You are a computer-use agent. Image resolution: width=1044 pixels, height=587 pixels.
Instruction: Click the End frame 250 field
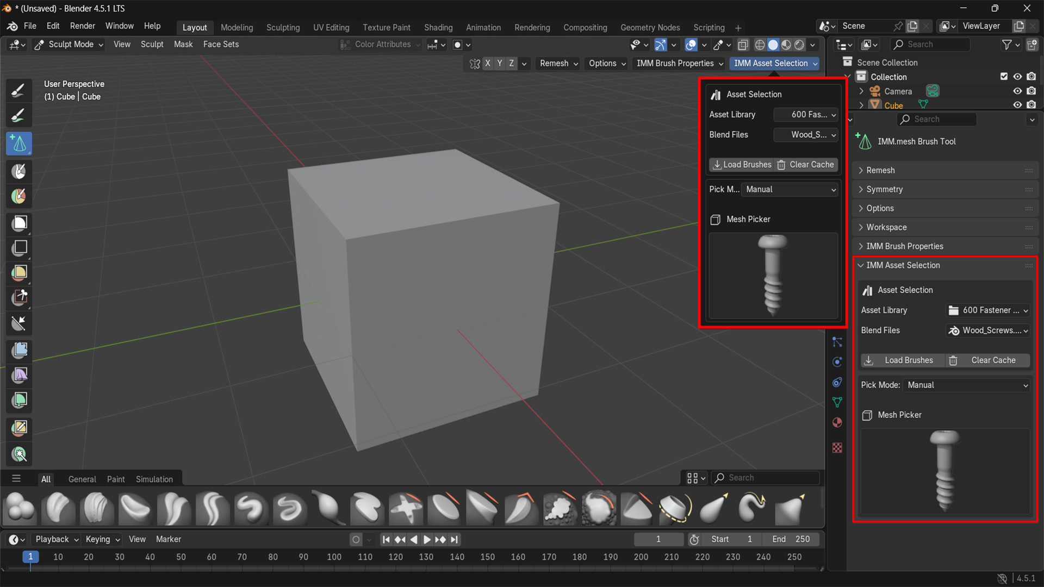(x=791, y=539)
